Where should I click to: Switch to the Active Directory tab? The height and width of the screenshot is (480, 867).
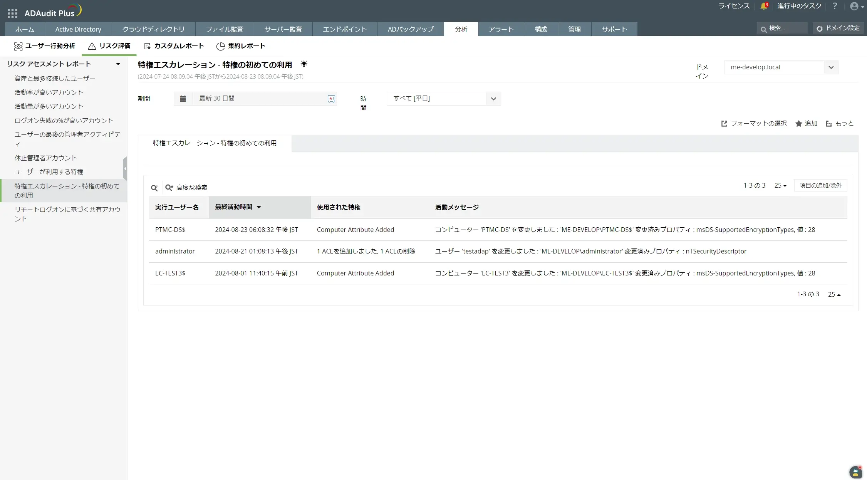pos(78,29)
